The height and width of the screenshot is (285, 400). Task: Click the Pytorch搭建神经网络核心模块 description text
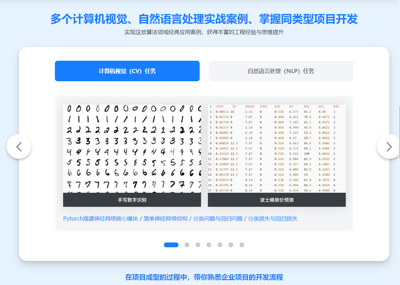click(x=100, y=219)
